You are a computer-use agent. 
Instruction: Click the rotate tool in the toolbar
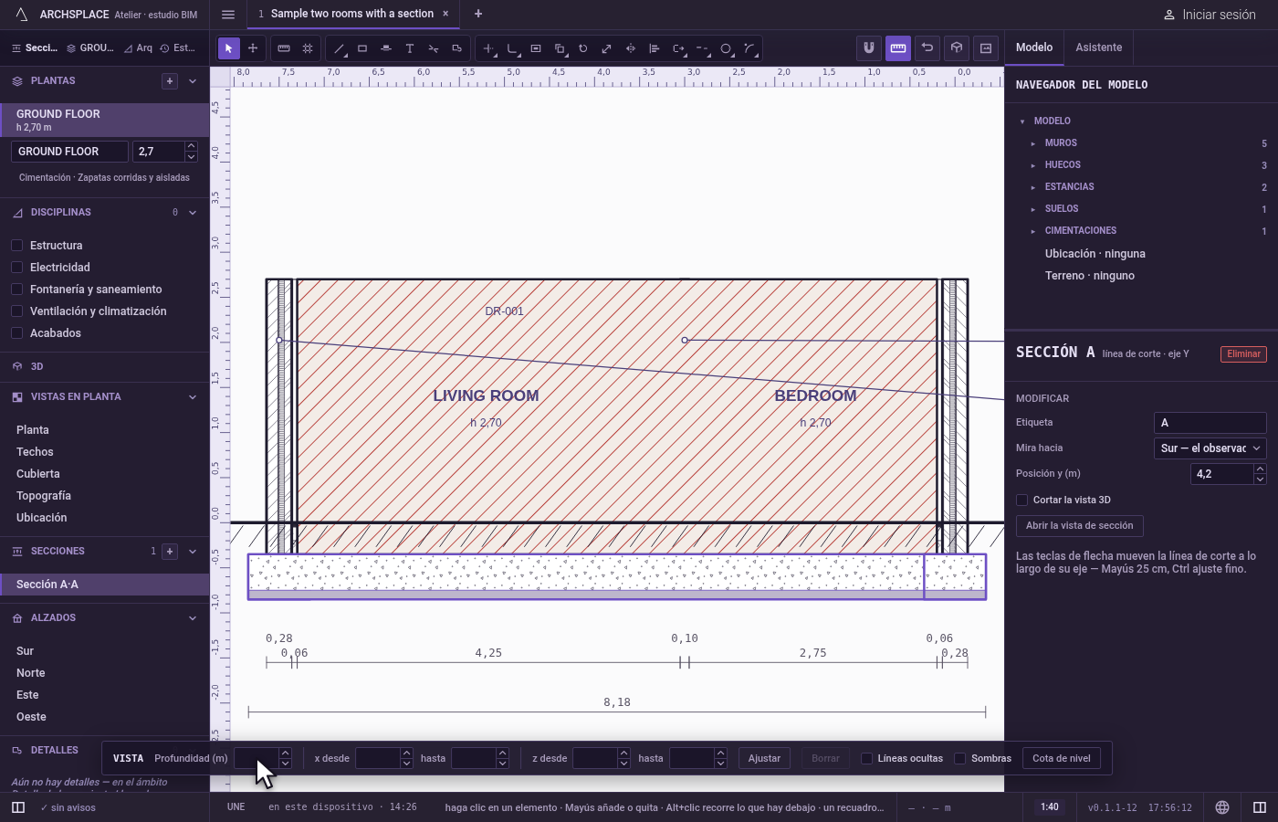pos(583,48)
